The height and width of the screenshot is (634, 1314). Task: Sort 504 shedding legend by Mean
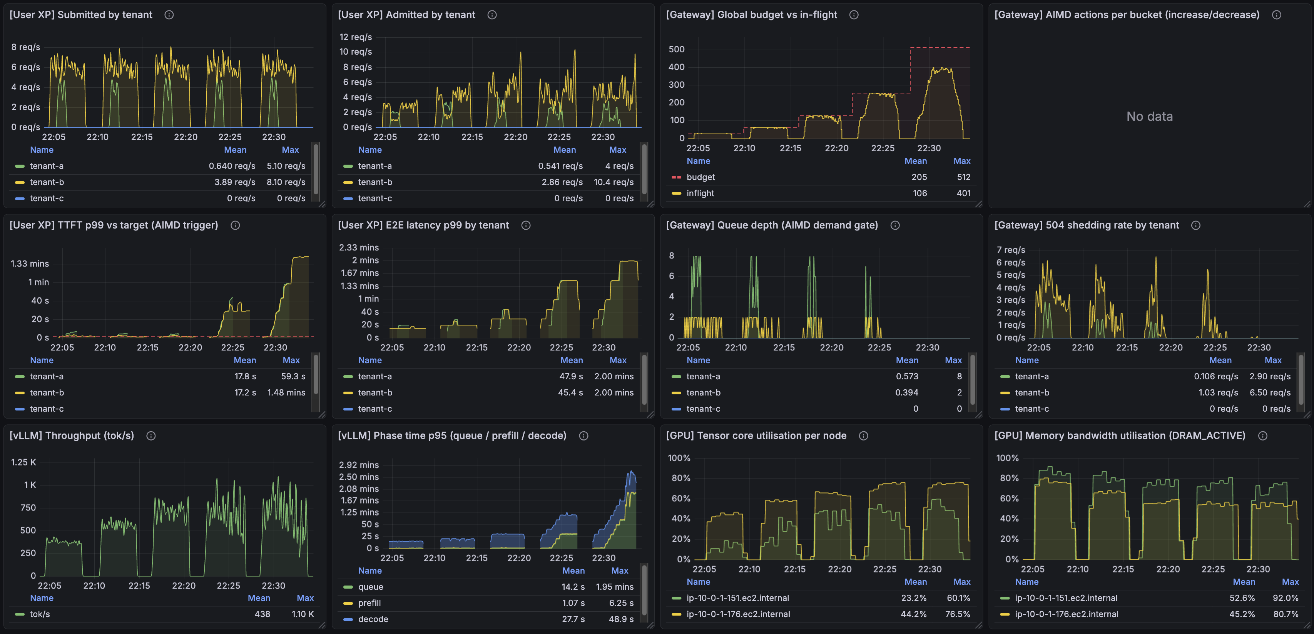pos(1220,360)
